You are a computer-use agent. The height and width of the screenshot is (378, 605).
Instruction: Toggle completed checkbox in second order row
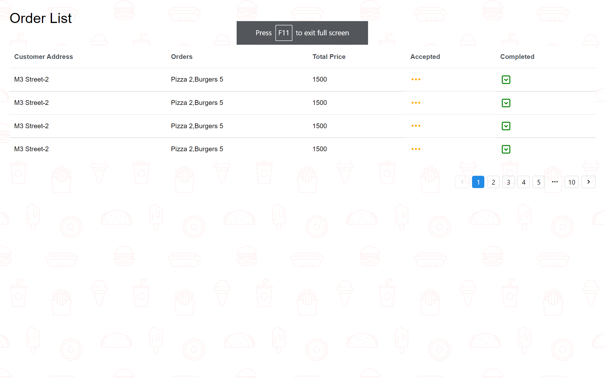click(506, 103)
